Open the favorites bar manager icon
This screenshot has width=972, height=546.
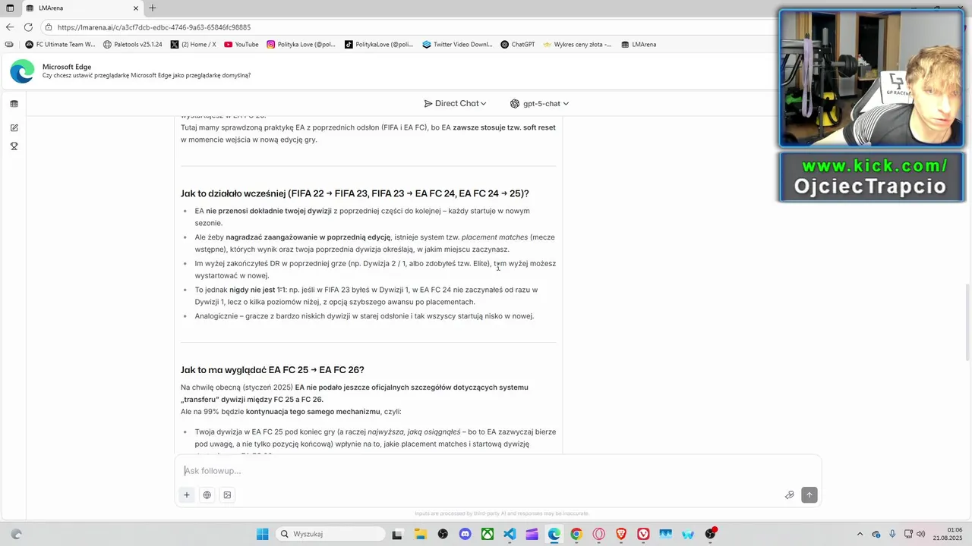click(x=9, y=44)
